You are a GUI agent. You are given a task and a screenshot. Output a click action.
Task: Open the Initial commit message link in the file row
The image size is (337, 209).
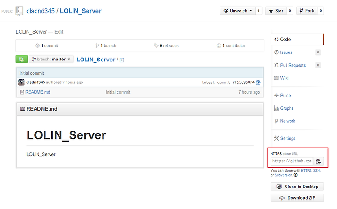[x=118, y=92]
